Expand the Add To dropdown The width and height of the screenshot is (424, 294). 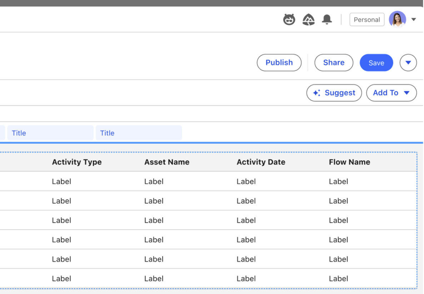(391, 93)
